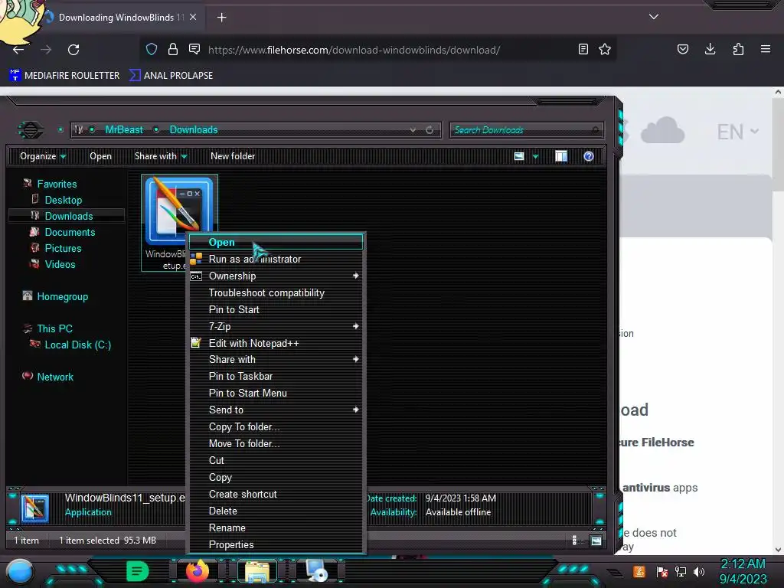Click the filehorse.com URL field
Viewport: 784px width, 588px height.
354,50
